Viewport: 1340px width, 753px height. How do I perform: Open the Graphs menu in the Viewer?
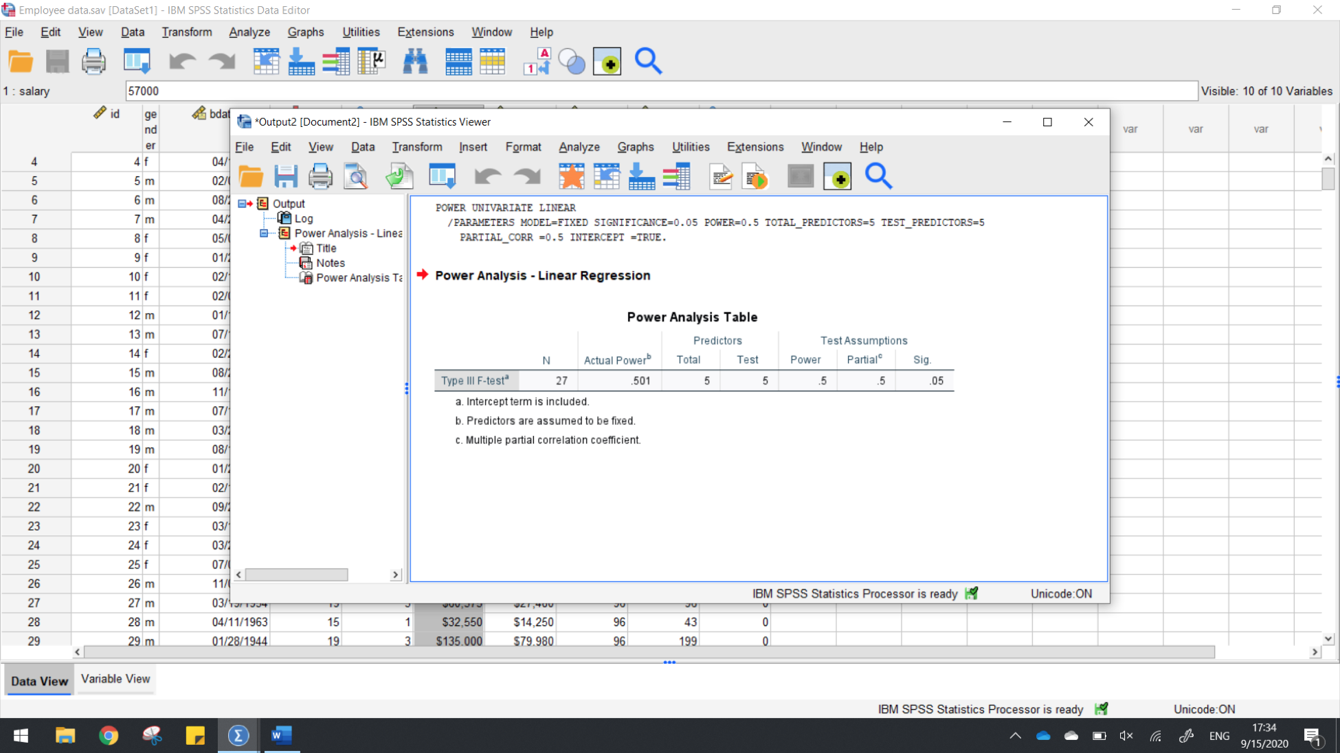tap(635, 147)
